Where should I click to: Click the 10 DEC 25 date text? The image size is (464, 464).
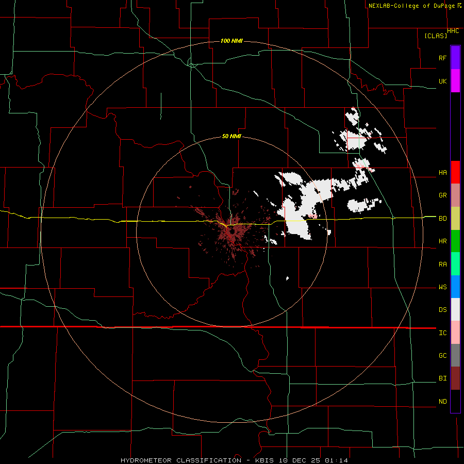point(300,460)
